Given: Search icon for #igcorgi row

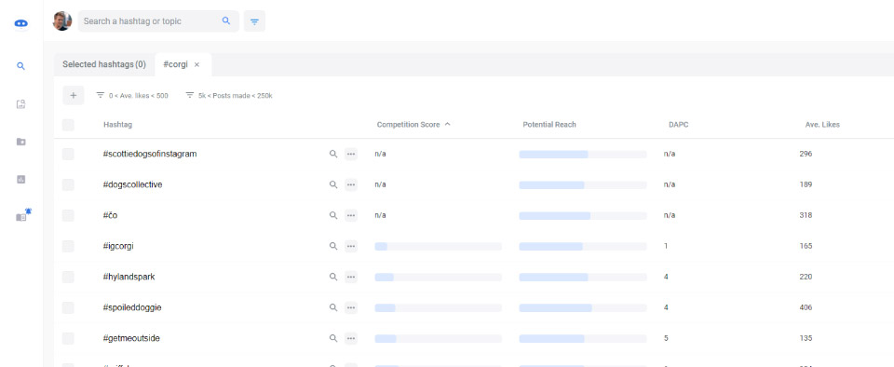Looking at the screenshot, I should click(x=333, y=246).
